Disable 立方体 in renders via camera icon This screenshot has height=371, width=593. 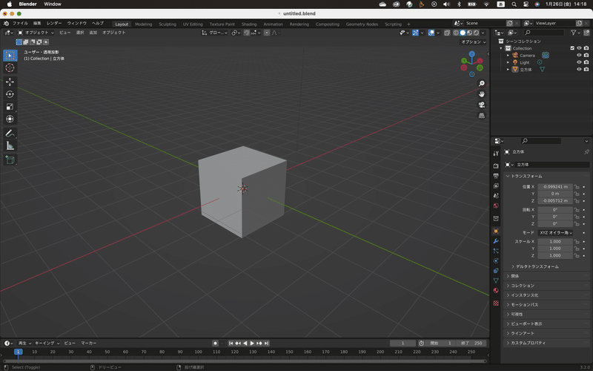(x=586, y=69)
